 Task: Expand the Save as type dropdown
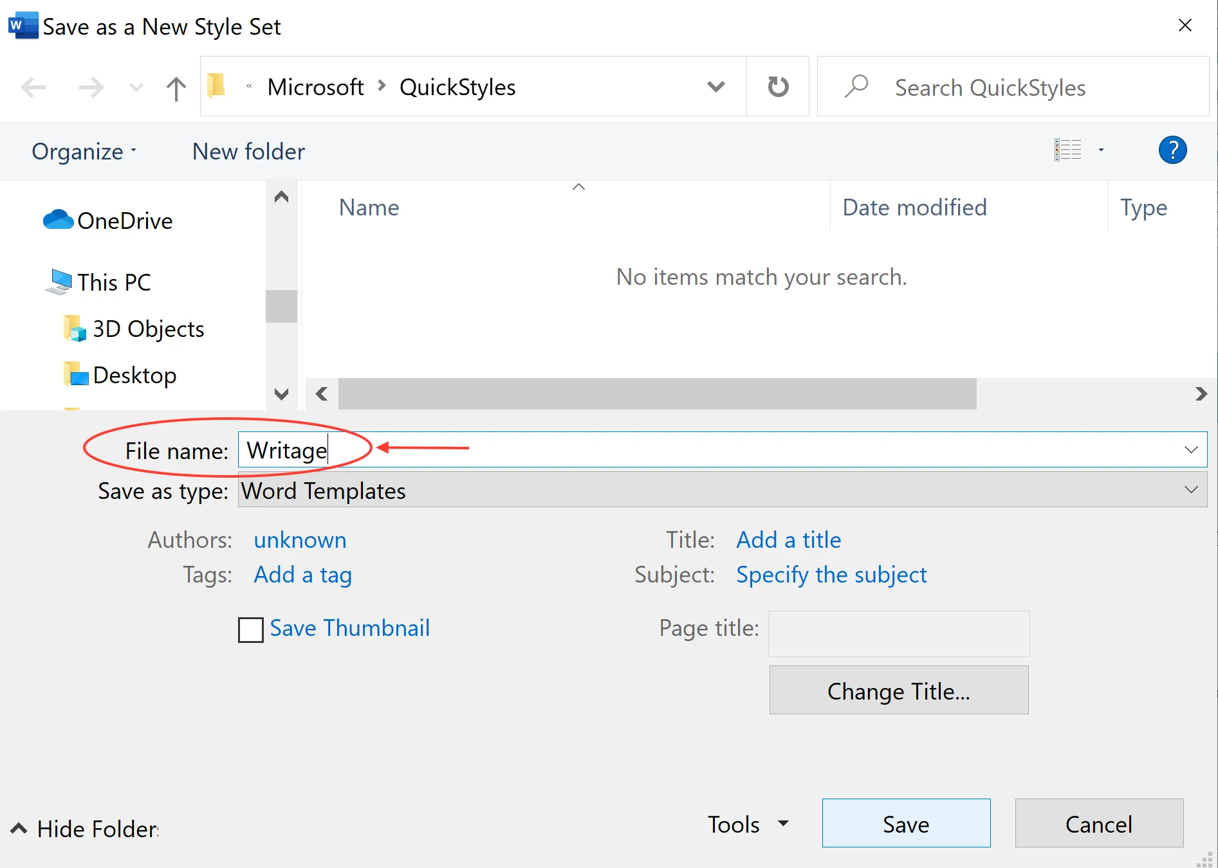[1191, 490]
